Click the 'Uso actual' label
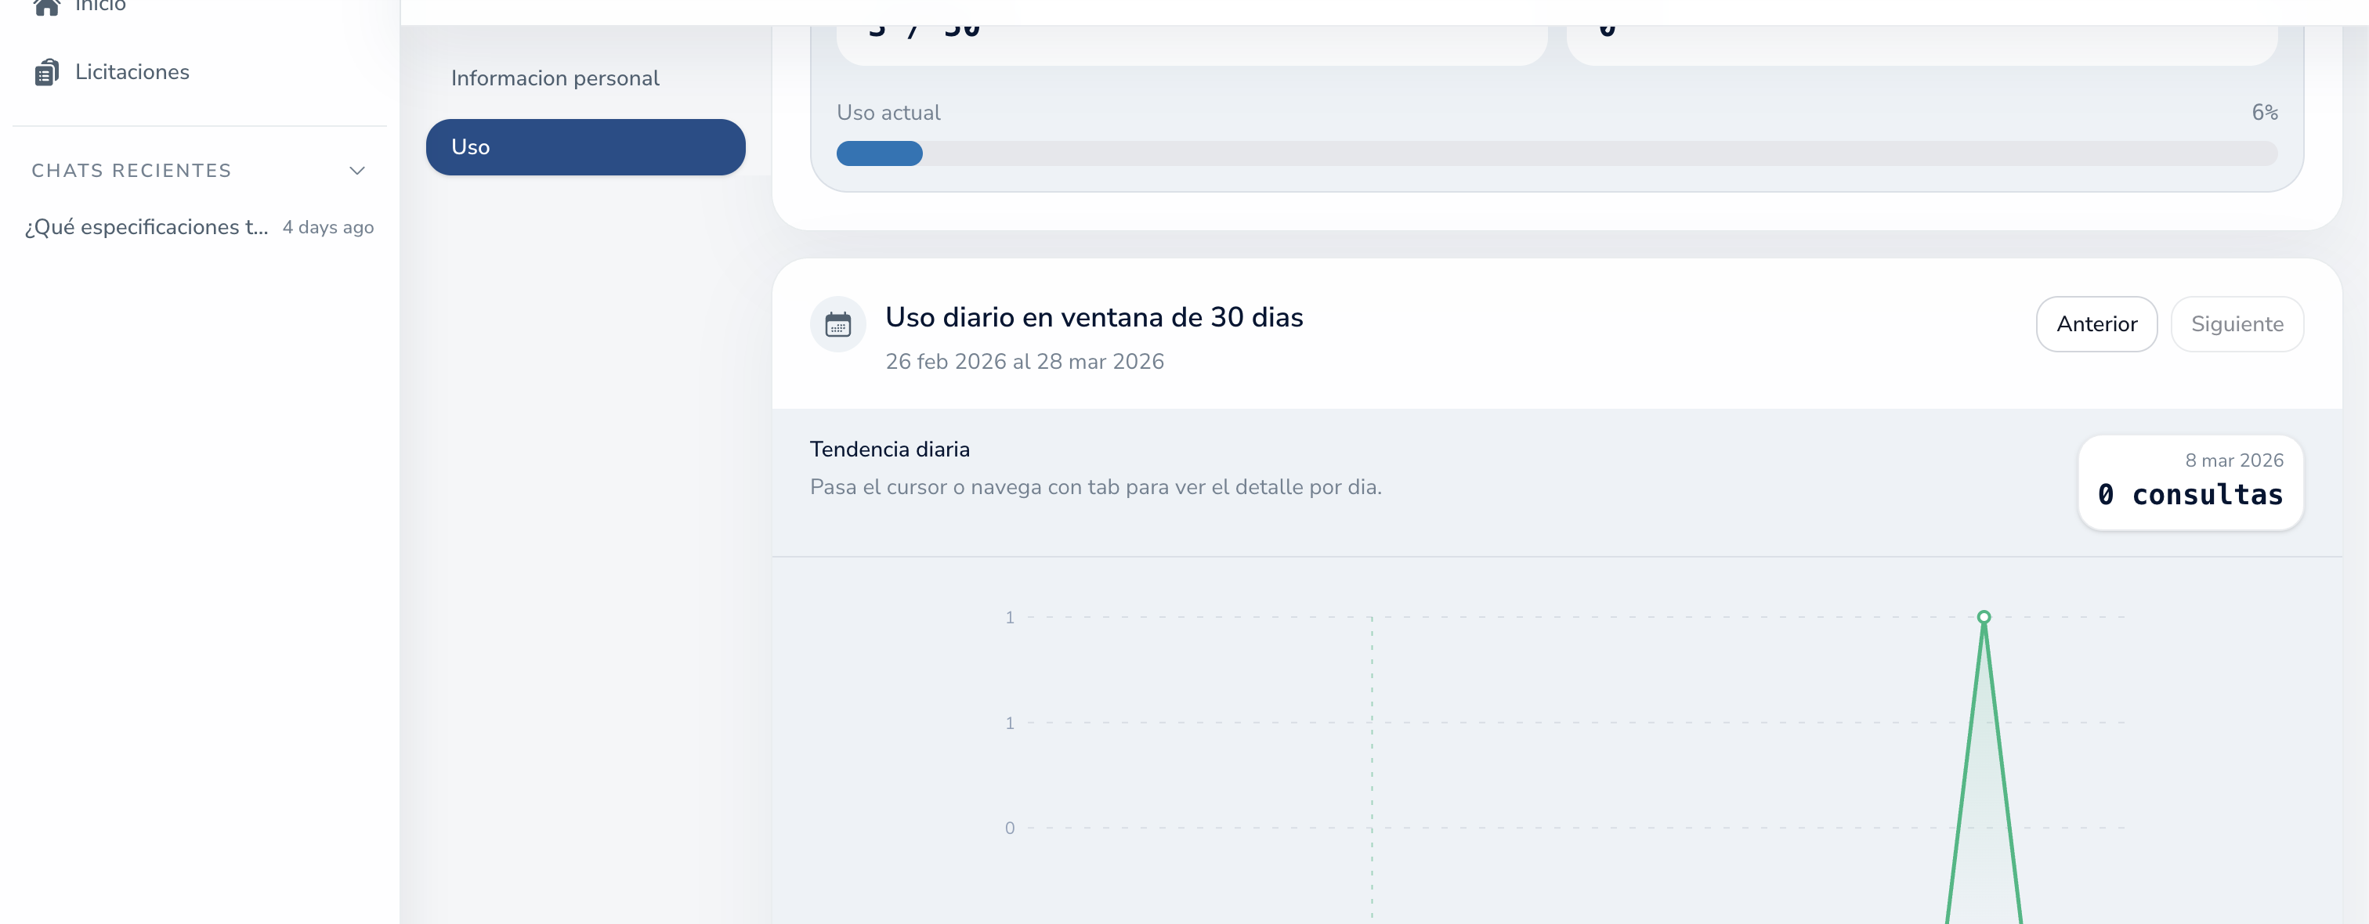 888,113
